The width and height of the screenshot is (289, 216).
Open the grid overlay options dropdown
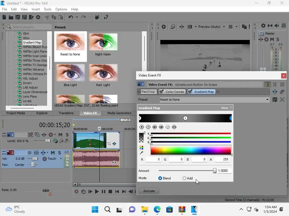click(237, 27)
